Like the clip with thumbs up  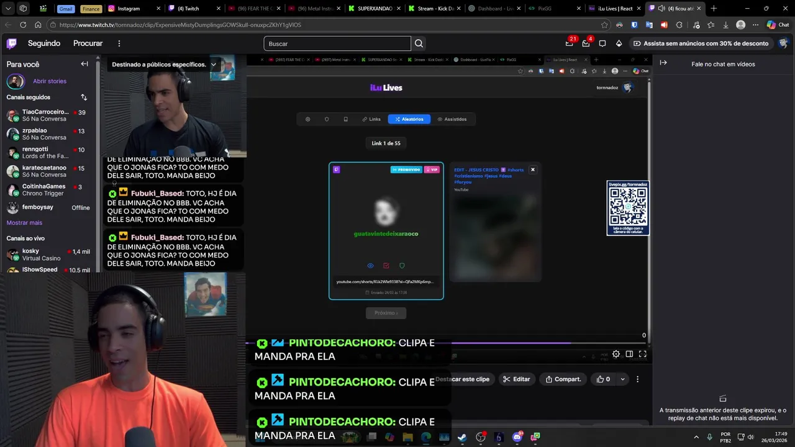(604, 379)
